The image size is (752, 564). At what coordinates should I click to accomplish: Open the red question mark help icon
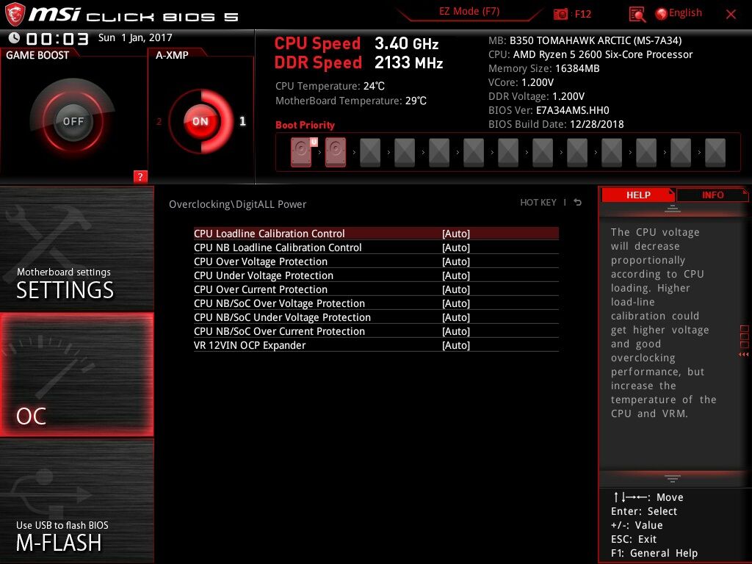[140, 176]
